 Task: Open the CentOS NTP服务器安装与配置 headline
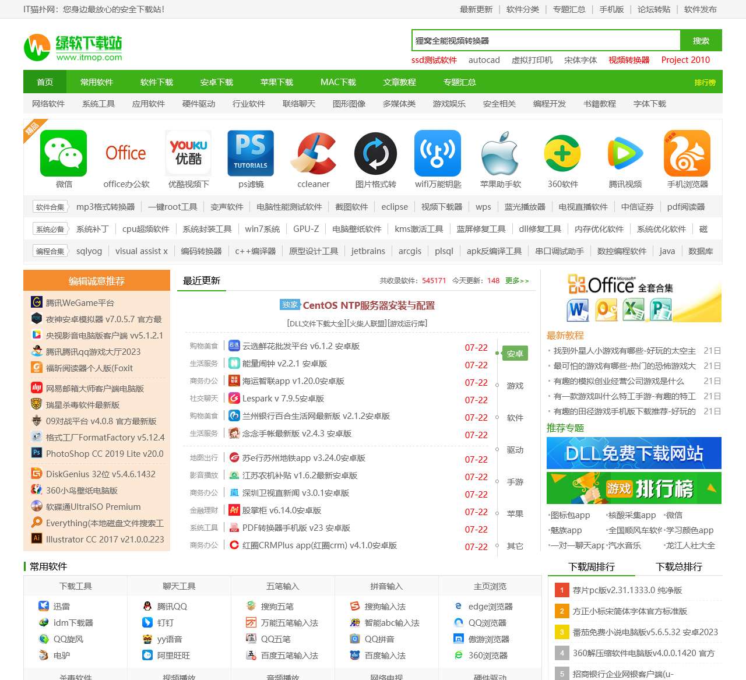pyautogui.click(x=368, y=305)
